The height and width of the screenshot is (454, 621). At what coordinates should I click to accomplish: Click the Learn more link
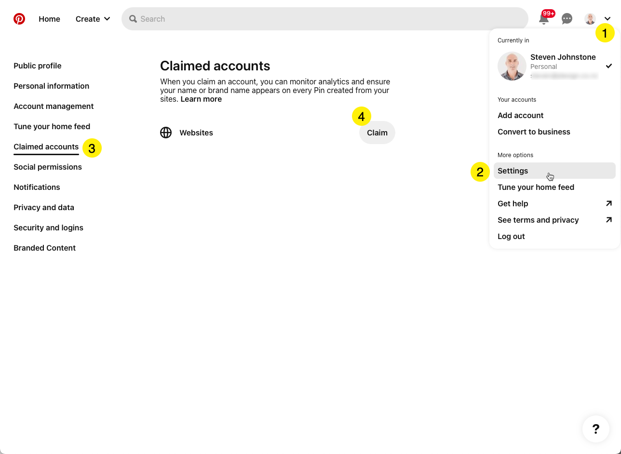201,99
